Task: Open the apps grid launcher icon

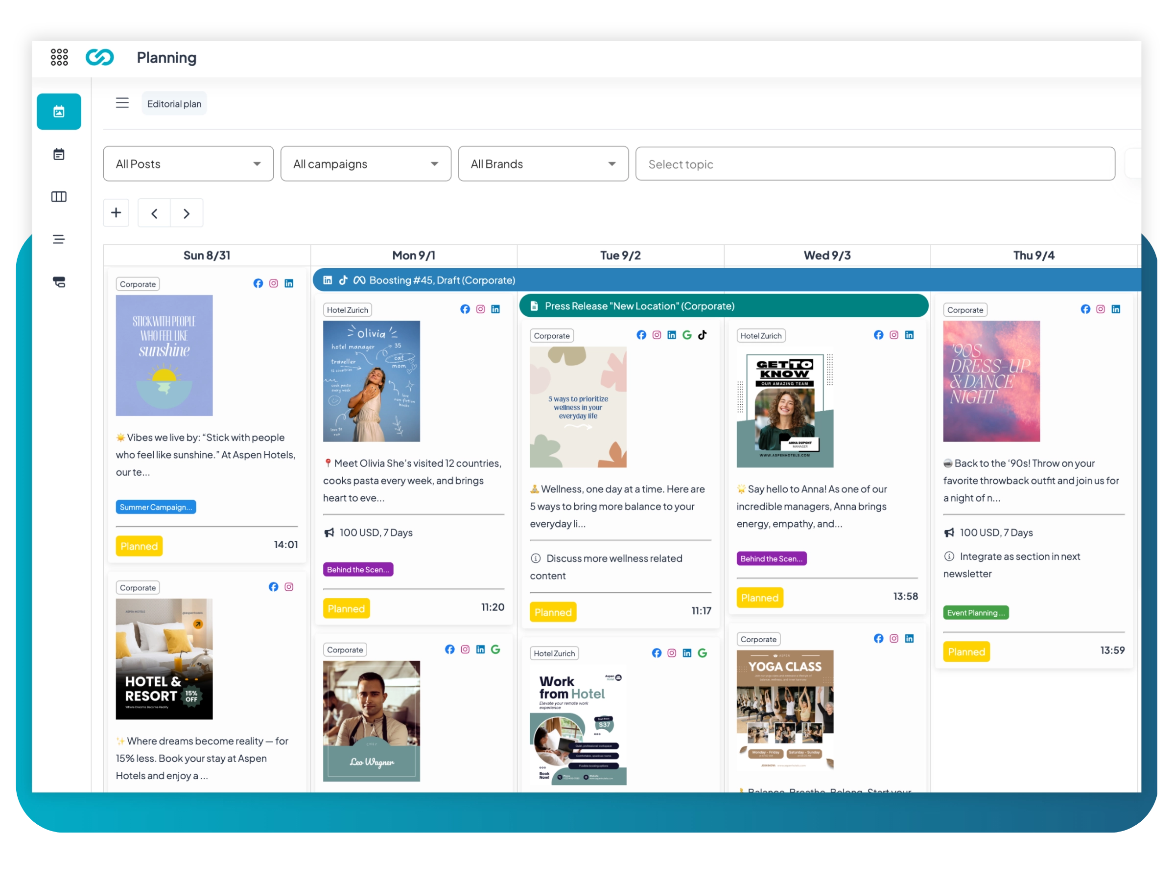Action: point(59,57)
